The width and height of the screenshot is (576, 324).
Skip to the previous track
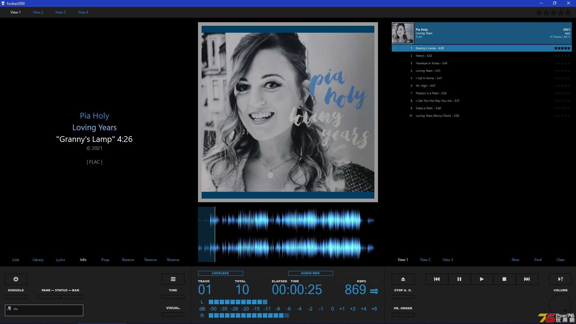coord(437,279)
